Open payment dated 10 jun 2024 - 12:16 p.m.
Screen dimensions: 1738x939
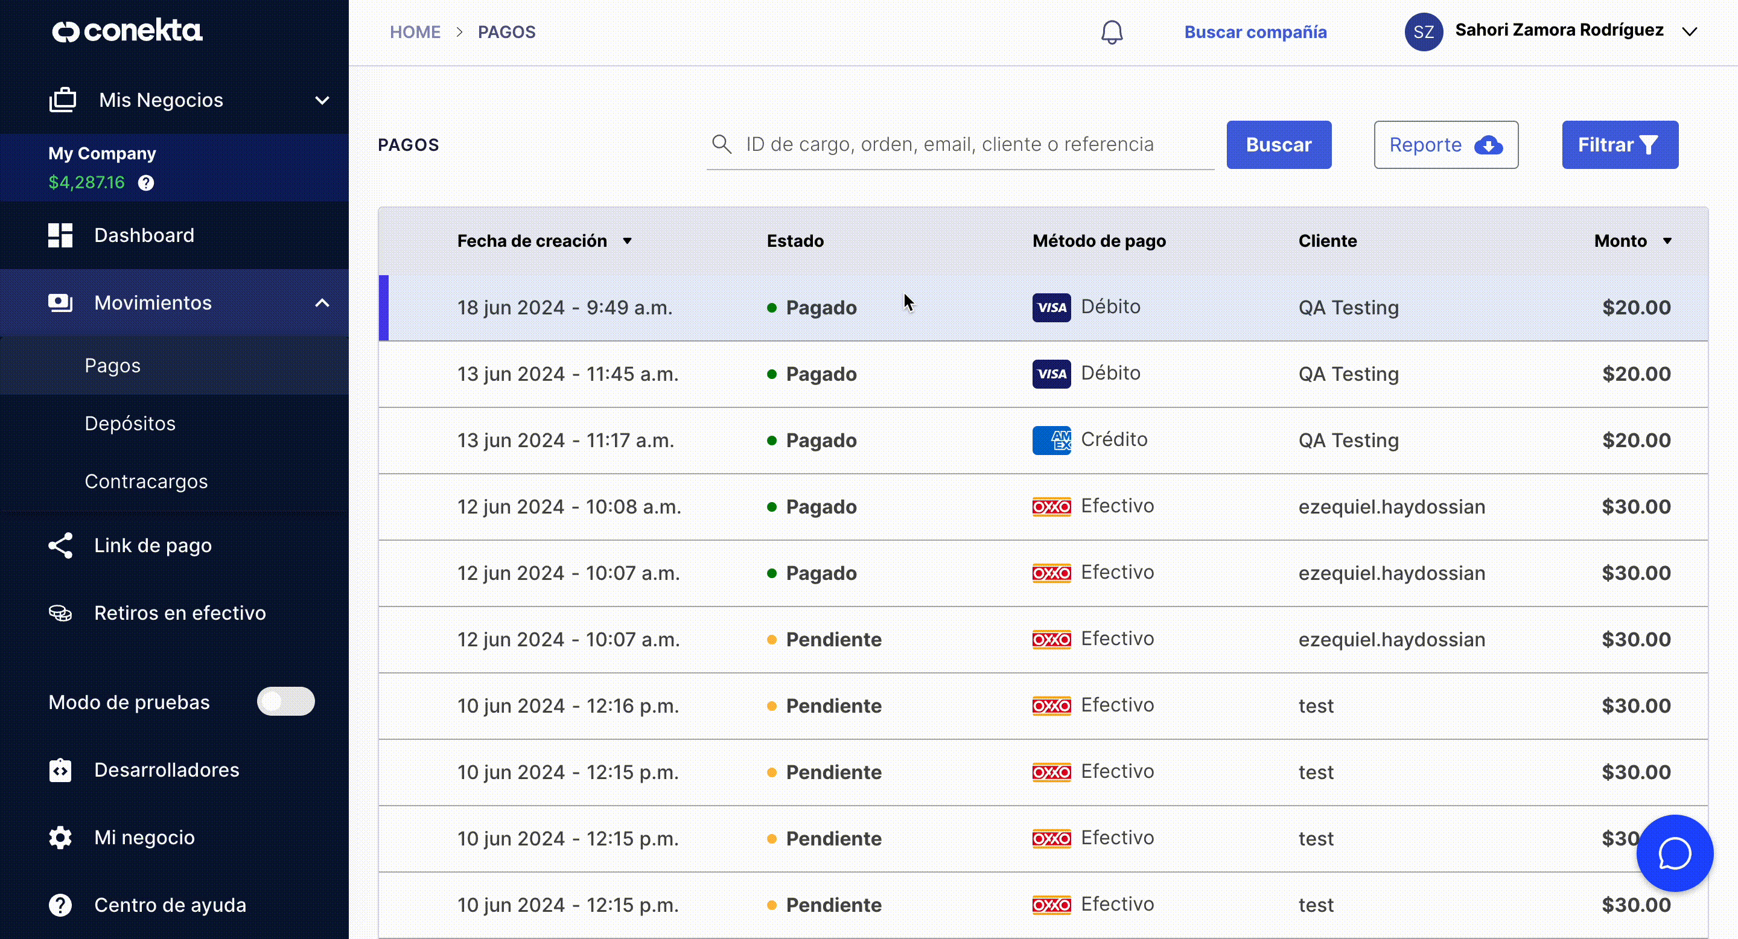pyautogui.click(x=1043, y=705)
